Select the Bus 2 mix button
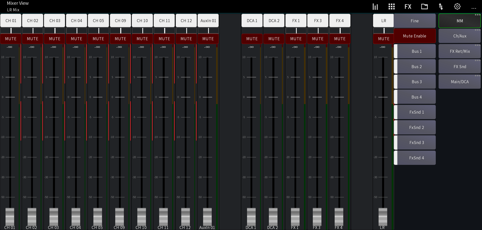The image size is (482, 230). (416, 66)
